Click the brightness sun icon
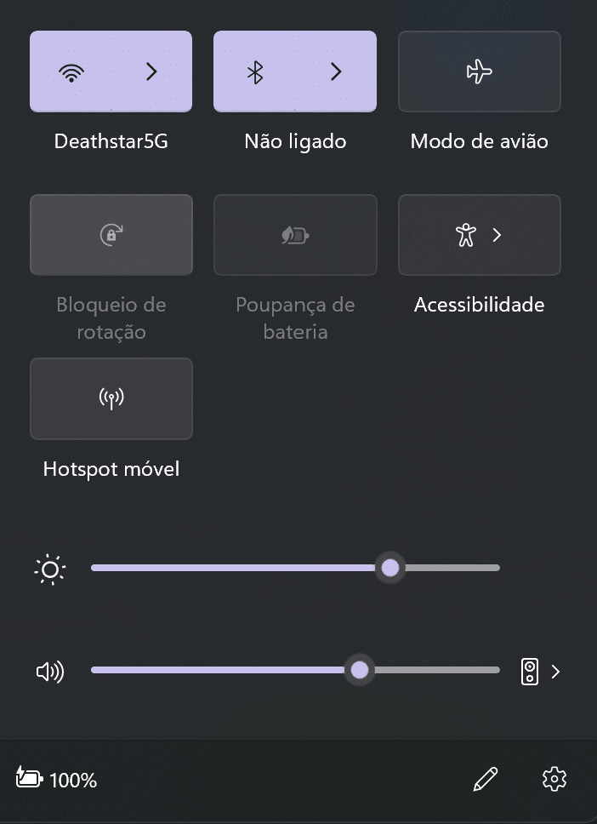 point(50,569)
